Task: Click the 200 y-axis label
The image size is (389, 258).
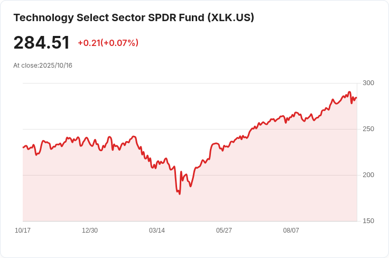Action: point(368,175)
